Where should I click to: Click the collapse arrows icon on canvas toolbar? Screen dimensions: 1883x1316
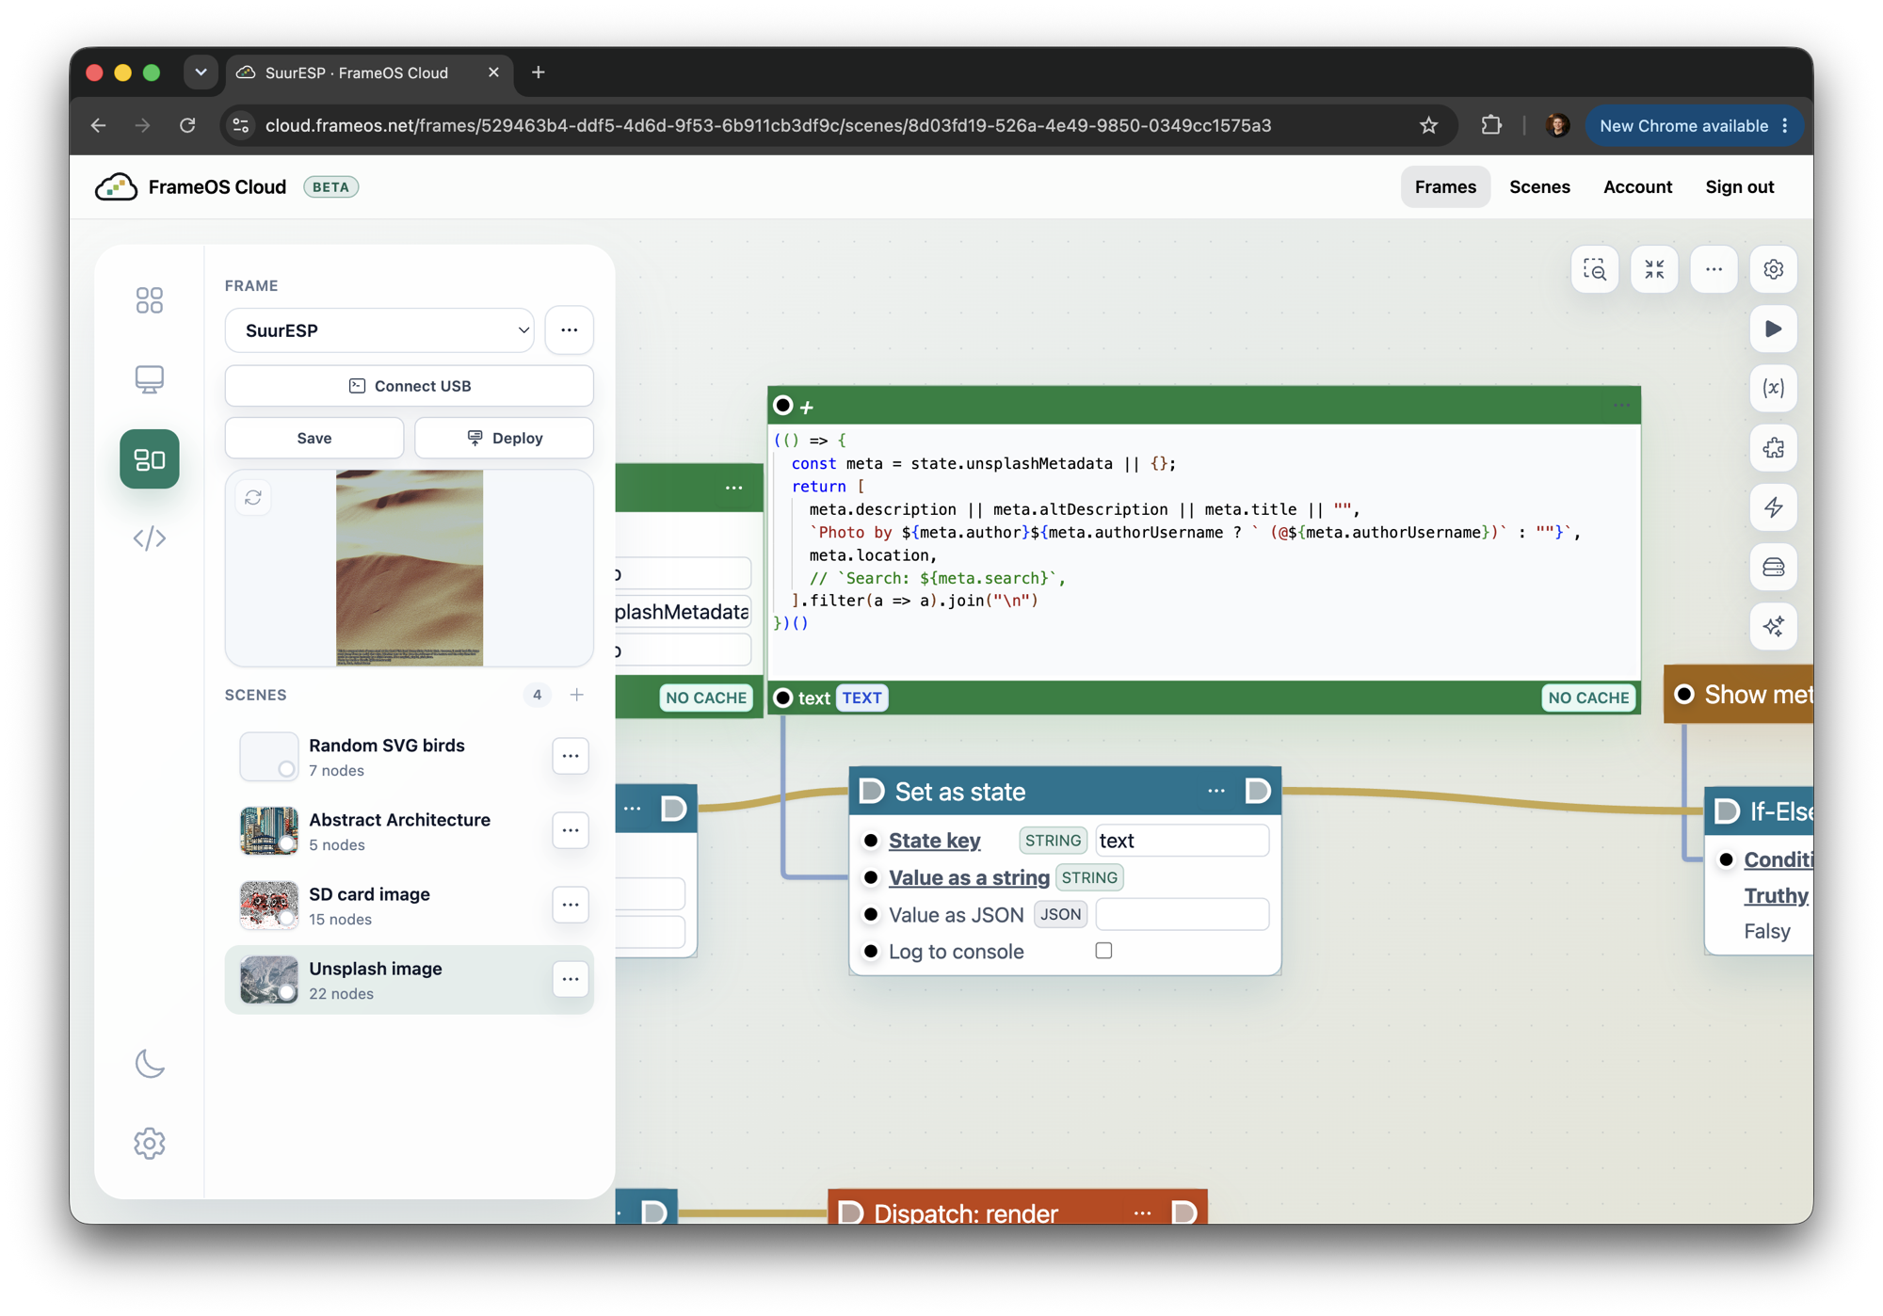coord(1654,270)
